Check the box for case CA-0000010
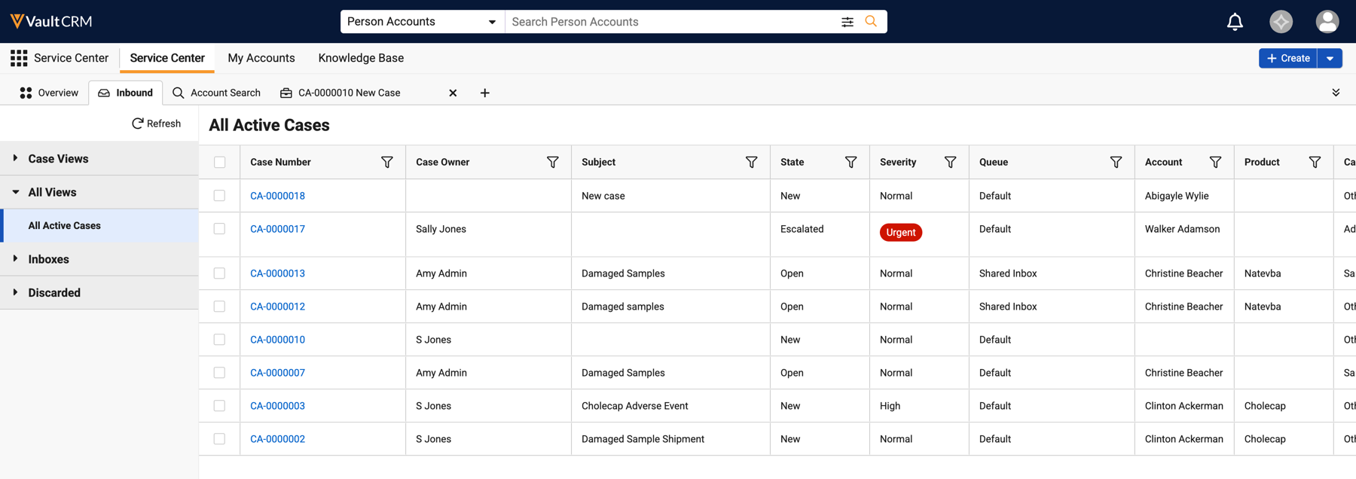This screenshot has height=479, width=1356. (x=219, y=340)
